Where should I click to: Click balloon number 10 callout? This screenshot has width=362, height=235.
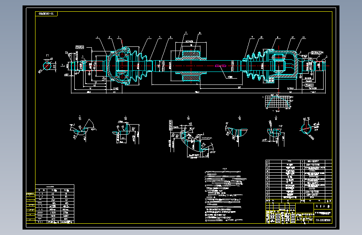261,37
